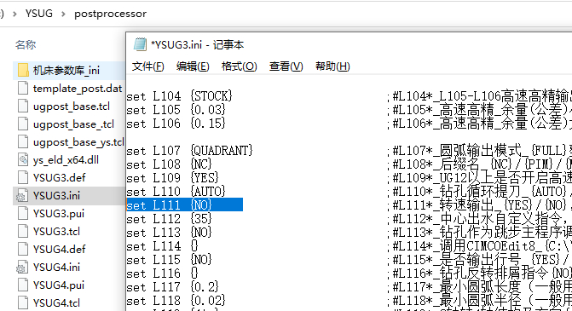The width and height of the screenshot is (572, 311).
Task: Click the 机床参数库_ini folder icon
Action: coord(23,70)
